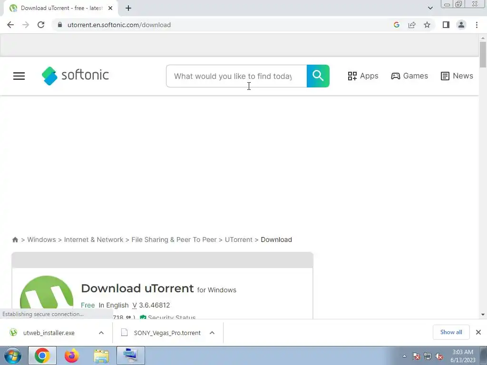Click the page vertical scrollbar thumb
Screen dimensions: 487x365
[483, 54]
